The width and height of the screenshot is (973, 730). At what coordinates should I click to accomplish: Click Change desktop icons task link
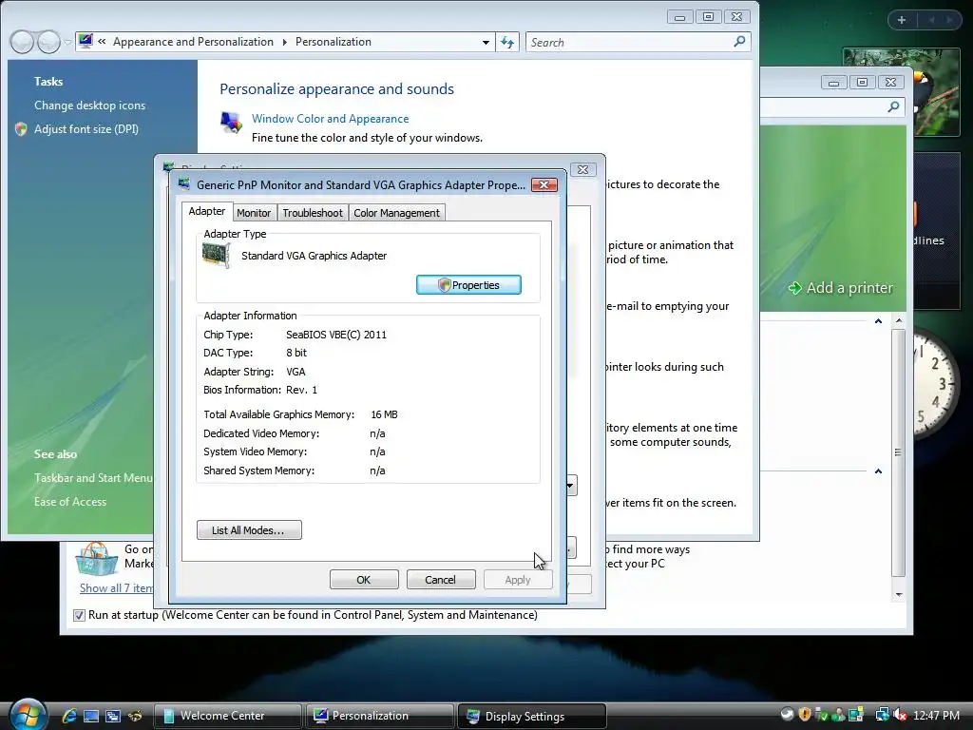pyautogui.click(x=90, y=106)
